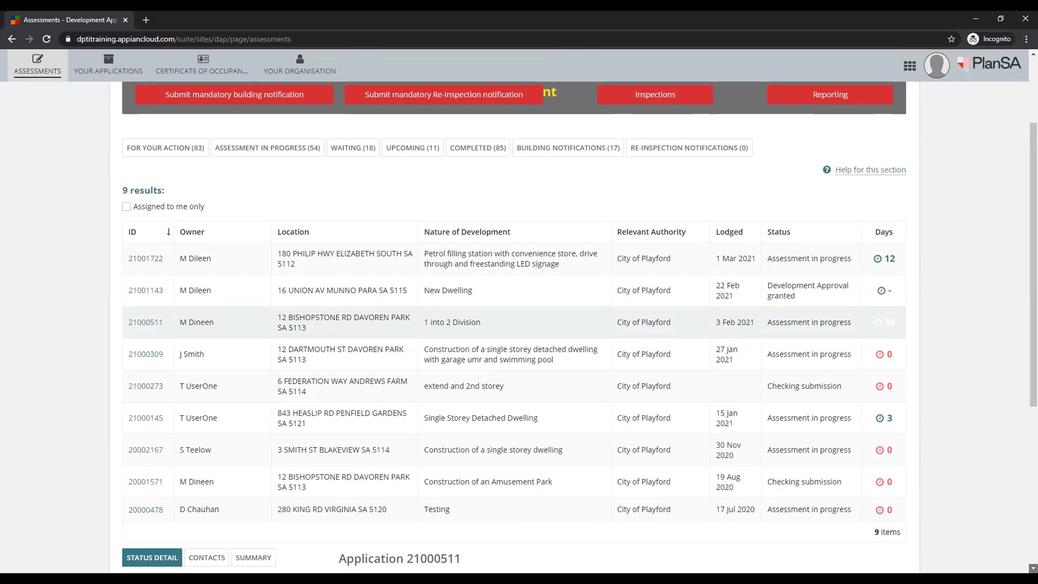
Task: Tick the Assigned to me only checkbox
Action: point(126,207)
